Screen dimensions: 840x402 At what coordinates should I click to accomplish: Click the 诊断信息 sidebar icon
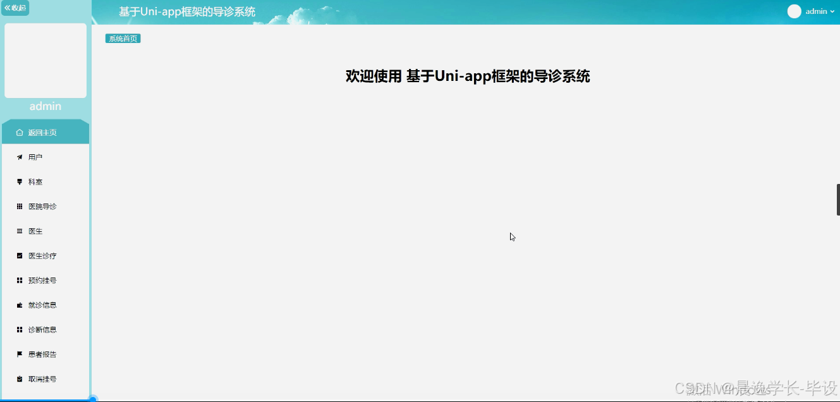coord(19,329)
